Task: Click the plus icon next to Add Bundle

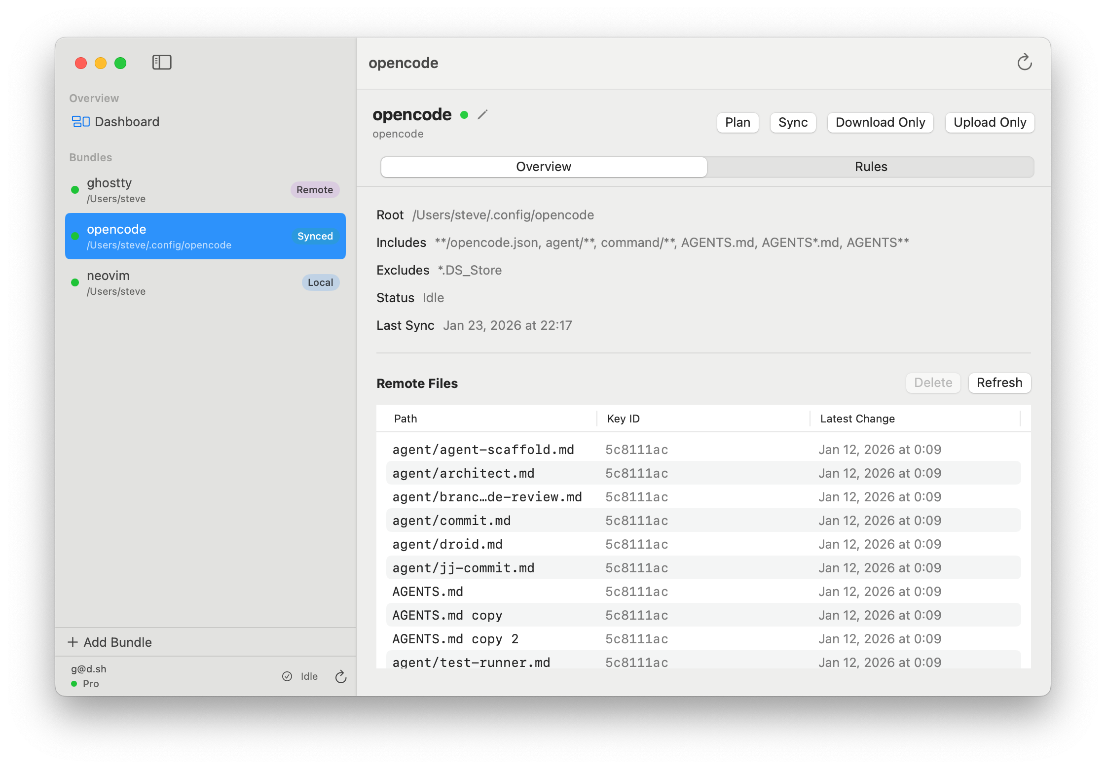Action: 73,642
